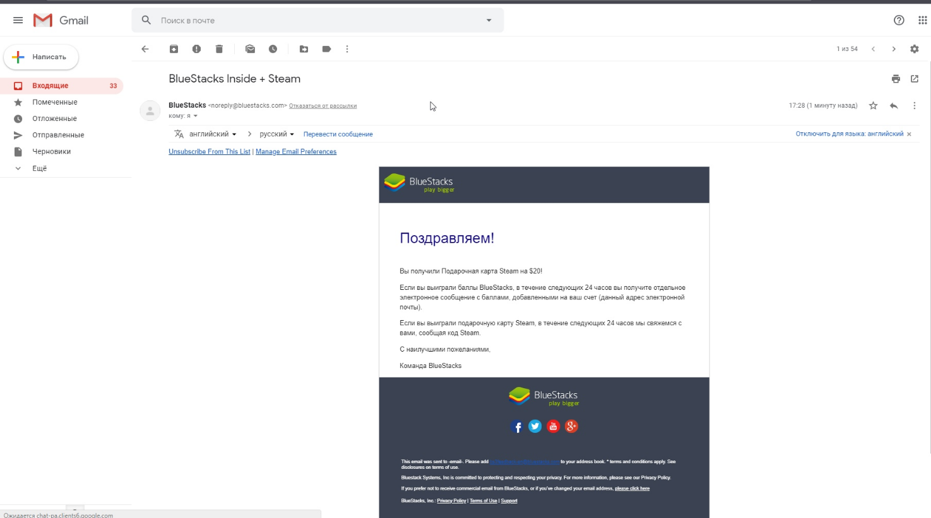Click the Написать compose button
The height and width of the screenshot is (518, 931).
[41, 57]
